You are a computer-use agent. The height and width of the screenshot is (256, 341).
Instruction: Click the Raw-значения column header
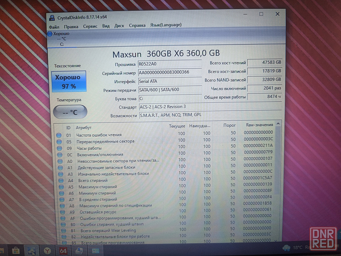pos(259,125)
